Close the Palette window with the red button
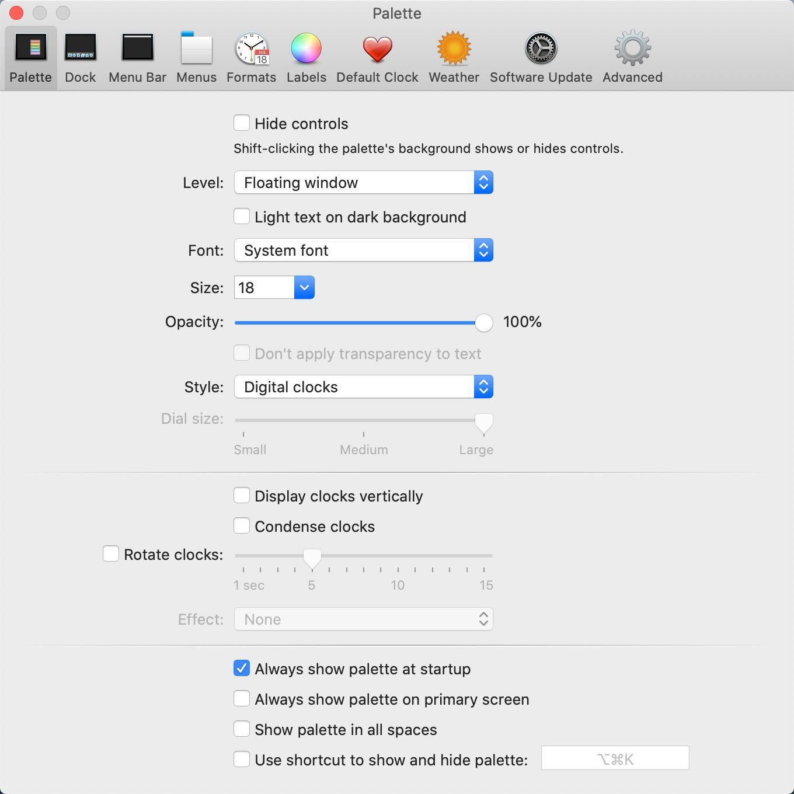Viewport: 794px width, 794px height. [x=16, y=13]
